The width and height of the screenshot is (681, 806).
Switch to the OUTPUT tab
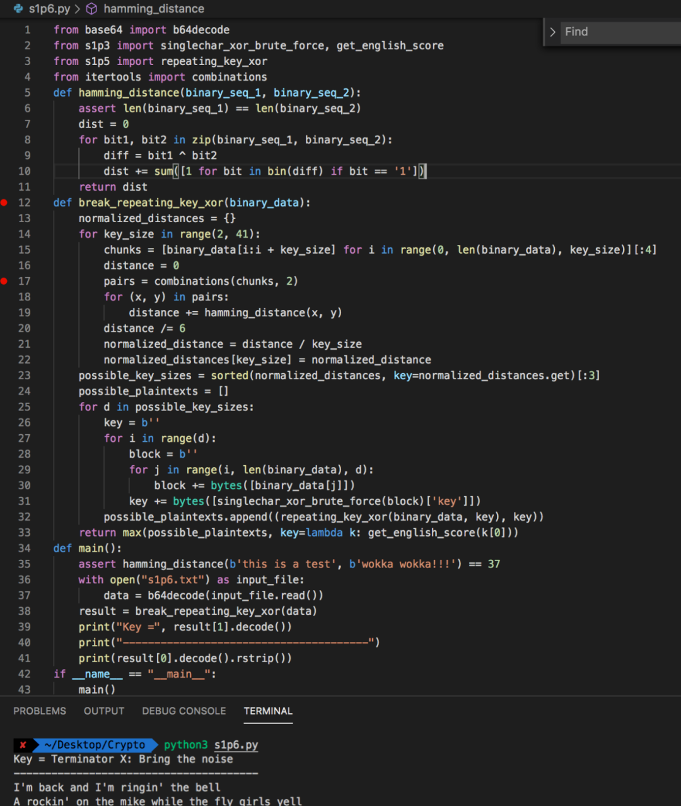pos(104,711)
